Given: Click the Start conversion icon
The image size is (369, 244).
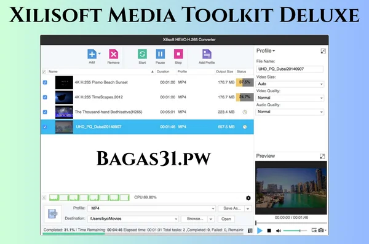Looking at the screenshot, I should [x=142, y=54].
